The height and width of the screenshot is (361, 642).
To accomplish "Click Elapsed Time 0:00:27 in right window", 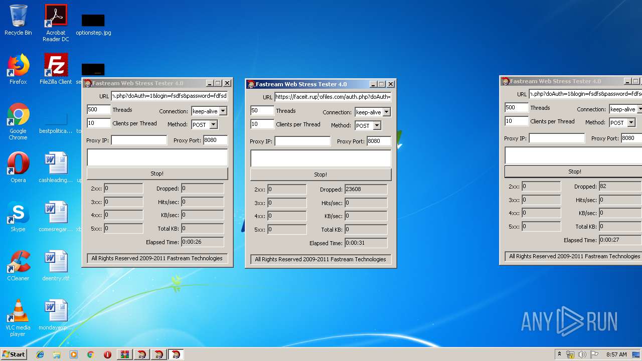I will point(620,240).
